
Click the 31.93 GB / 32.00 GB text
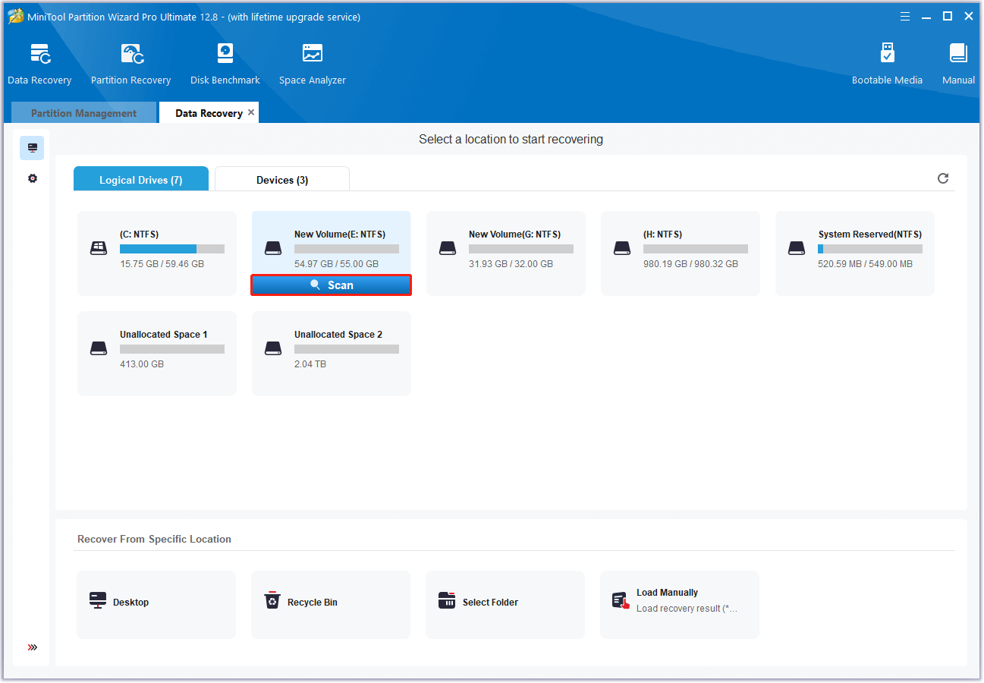coord(511,264)
